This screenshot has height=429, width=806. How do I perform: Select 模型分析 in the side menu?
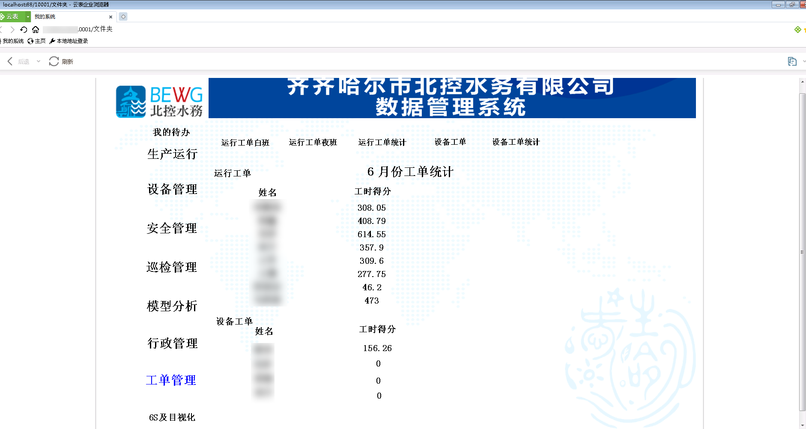pyautogui.click(x=172, y=306)
